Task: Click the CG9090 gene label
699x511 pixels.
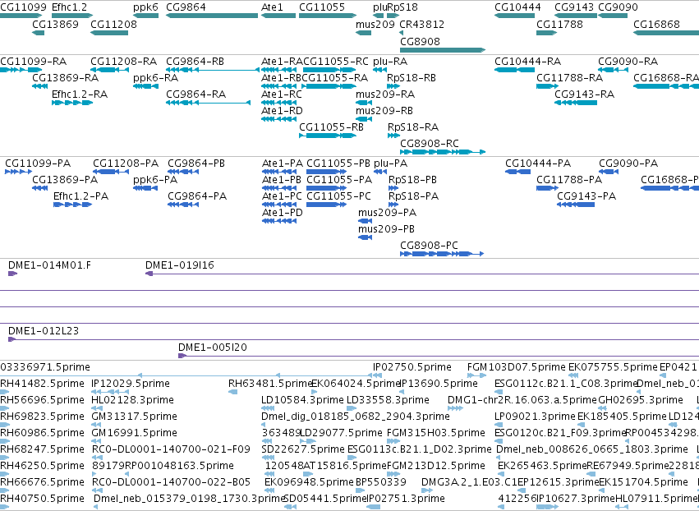Action: tap(618, 7)
